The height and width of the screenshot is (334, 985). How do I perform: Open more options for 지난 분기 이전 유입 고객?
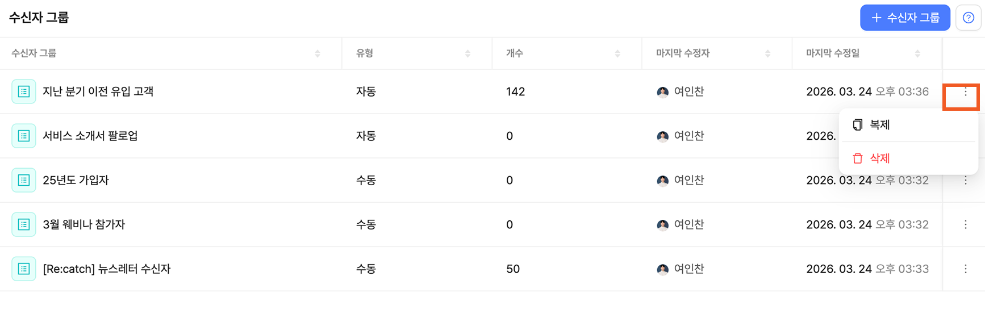point(965,92)
